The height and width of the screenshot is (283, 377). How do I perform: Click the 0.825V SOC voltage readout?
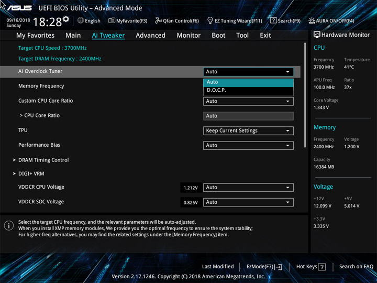[x=191, y=202]
